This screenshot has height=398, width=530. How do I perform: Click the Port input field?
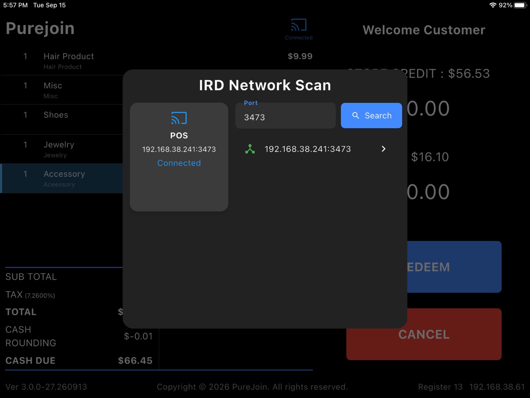(x=286, y=116)
